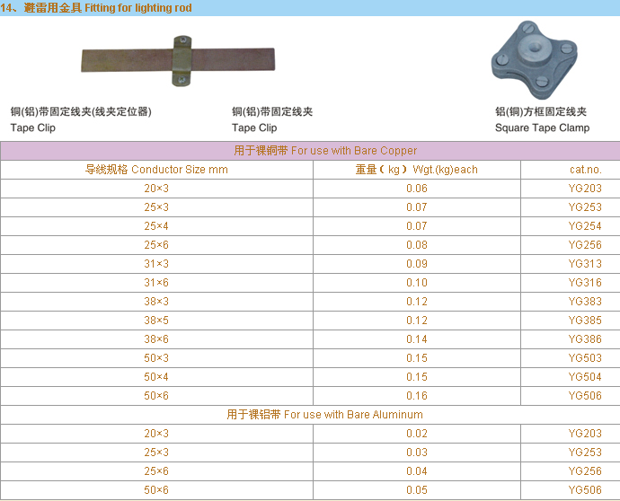Screen dimensions: 620x501
Task: Click catalog number YG386
Action: coord(585,339)
